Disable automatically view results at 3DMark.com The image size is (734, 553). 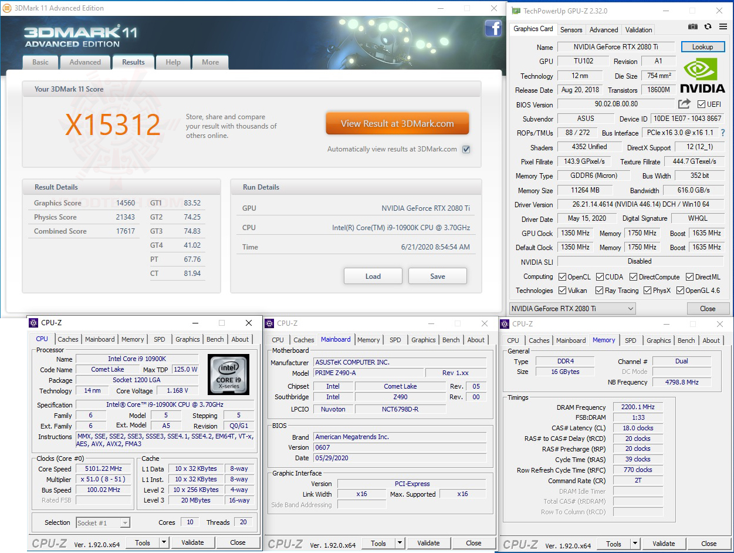pyautogui.click(x=466, y=149)
